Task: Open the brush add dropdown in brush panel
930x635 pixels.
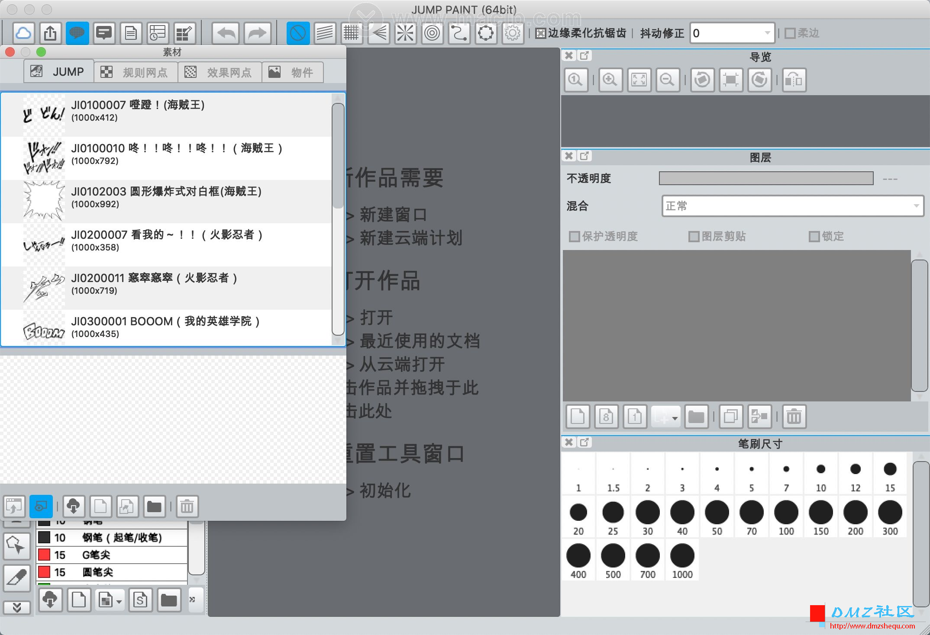Action: coord(110,600)
